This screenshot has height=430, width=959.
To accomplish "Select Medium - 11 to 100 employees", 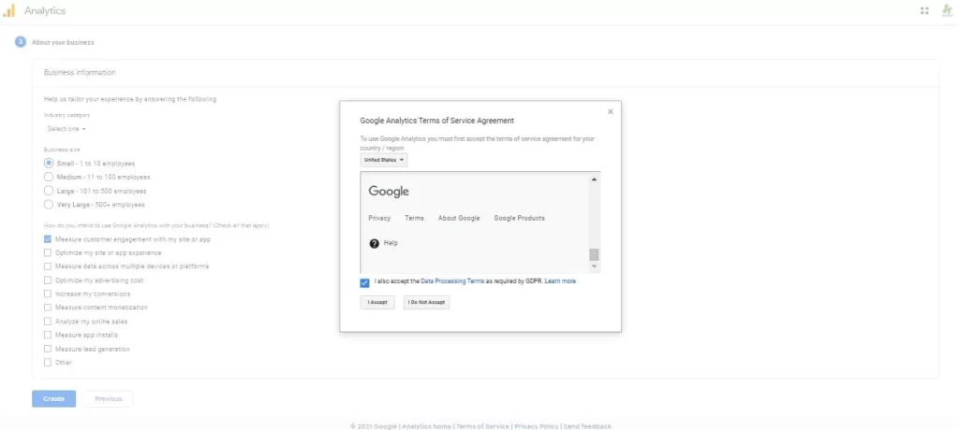I will pyautogui.click(x=49, y=177).
